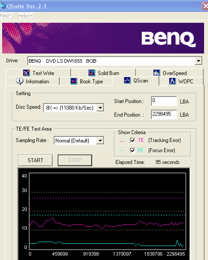Click the Information tab's info icon

20,81
